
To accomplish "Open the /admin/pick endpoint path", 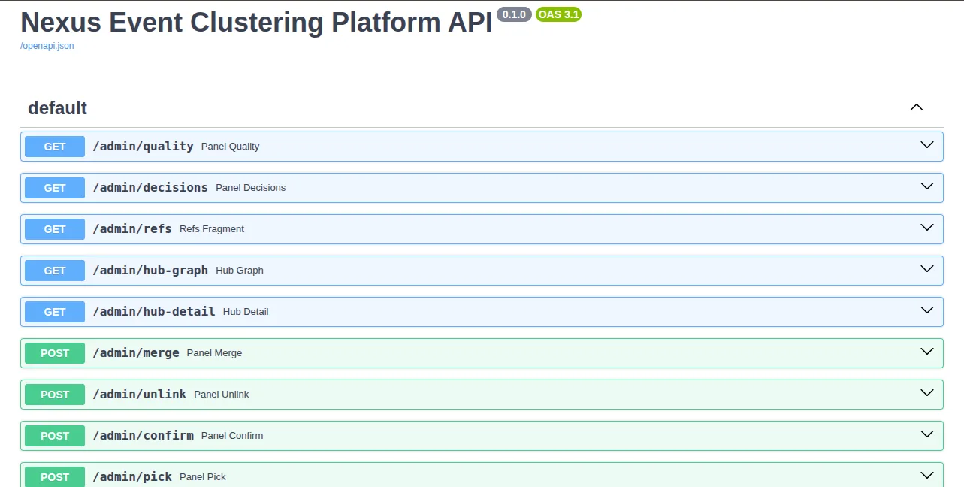I will pyautogui.click(x=132, y=476).
